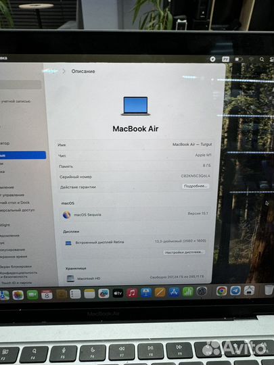Viewport: 274px width, 365px height.
Task: Open the blue App Store icon
Action: coord(174,292)
